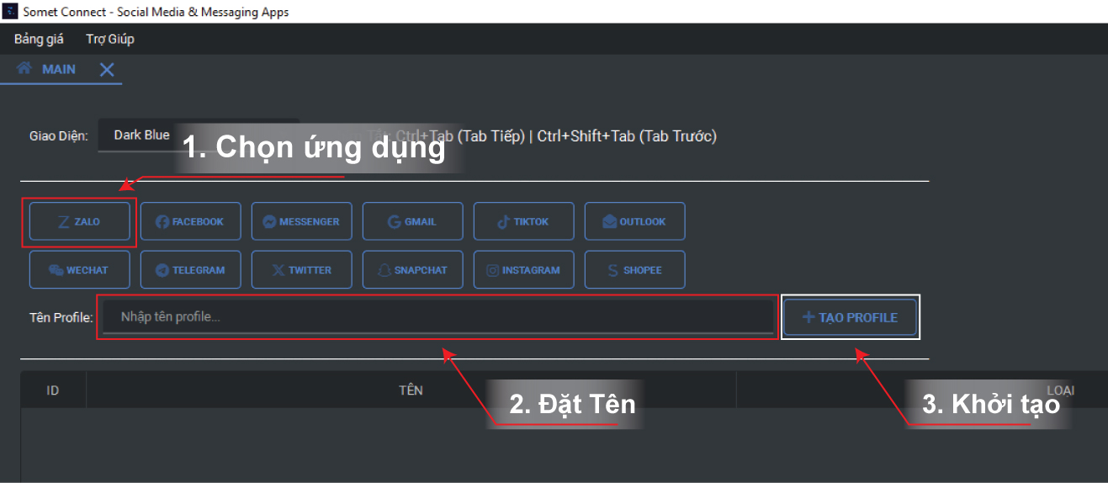Choose the Snapchat app button
The height and width of the screenshot is (483, 1108).
413,270
